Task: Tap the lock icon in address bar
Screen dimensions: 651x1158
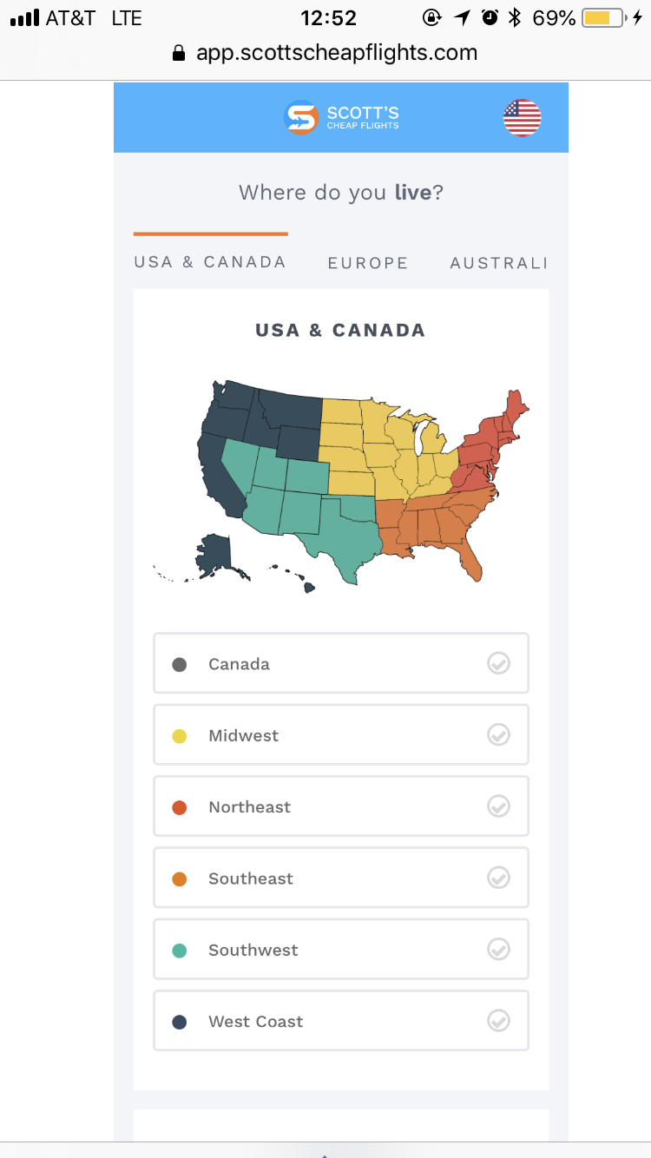Action: tap(180, 53)
